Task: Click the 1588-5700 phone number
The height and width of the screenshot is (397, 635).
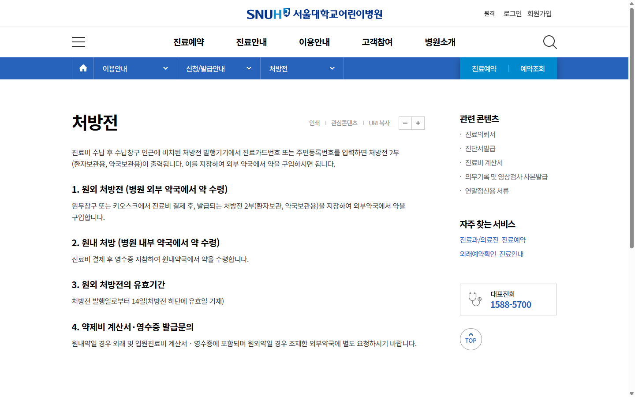Action: (x=511, y=305)
